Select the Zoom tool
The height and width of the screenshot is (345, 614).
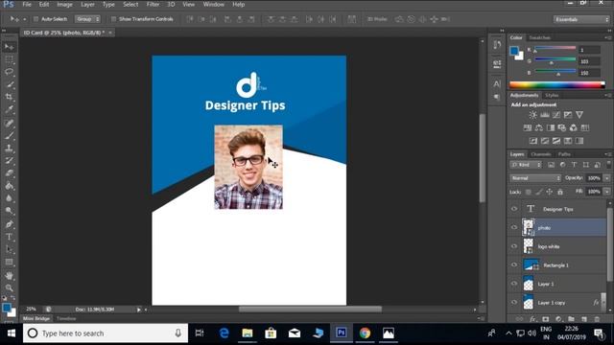click(x=9, y=288)
